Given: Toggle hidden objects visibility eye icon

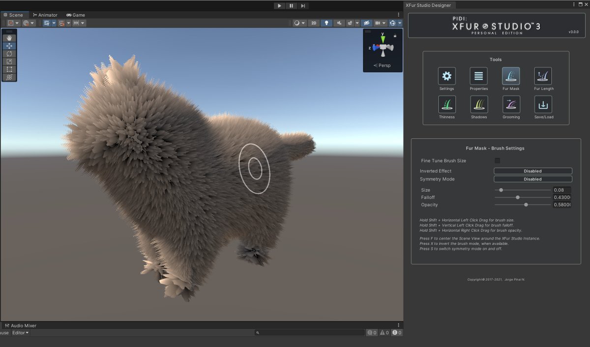Looking at the screenshot, I should coord(367,23).
